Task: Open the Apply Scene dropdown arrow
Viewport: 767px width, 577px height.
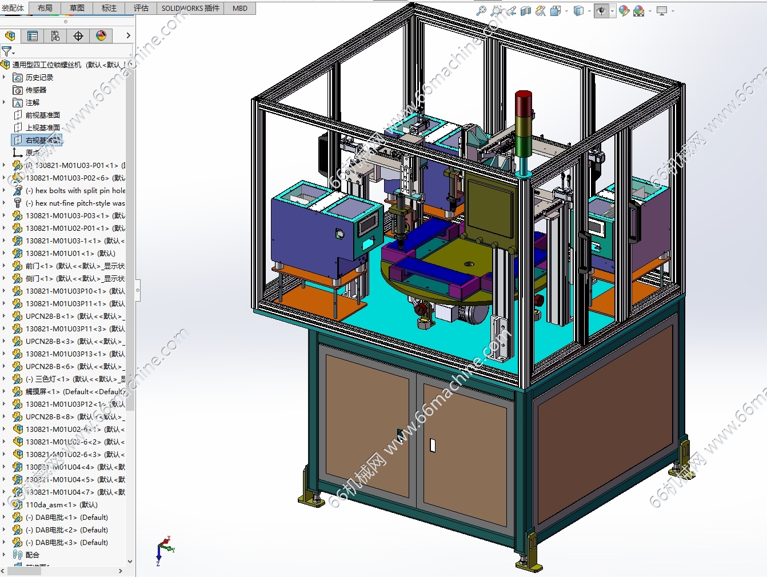Action: click(x=650, y=11)
